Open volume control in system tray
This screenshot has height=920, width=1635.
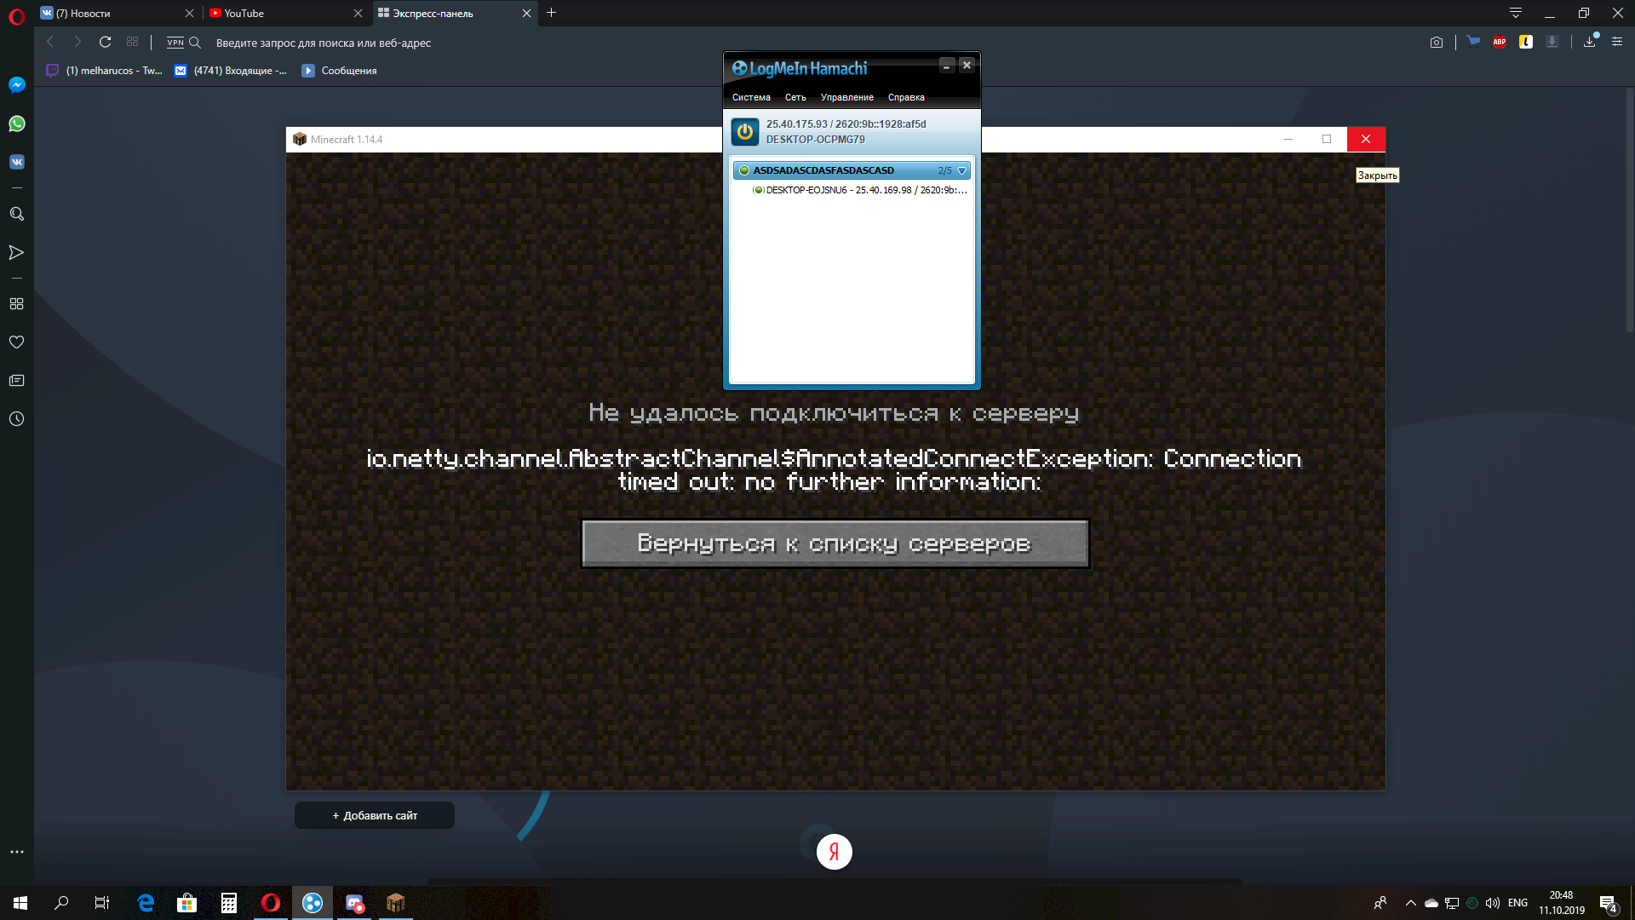1493,903
